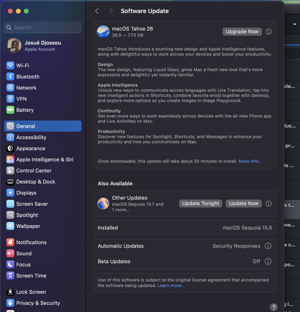Select Apple Intelligence & Siri icon
Screen dimensions: 300x312
[10, 159]
